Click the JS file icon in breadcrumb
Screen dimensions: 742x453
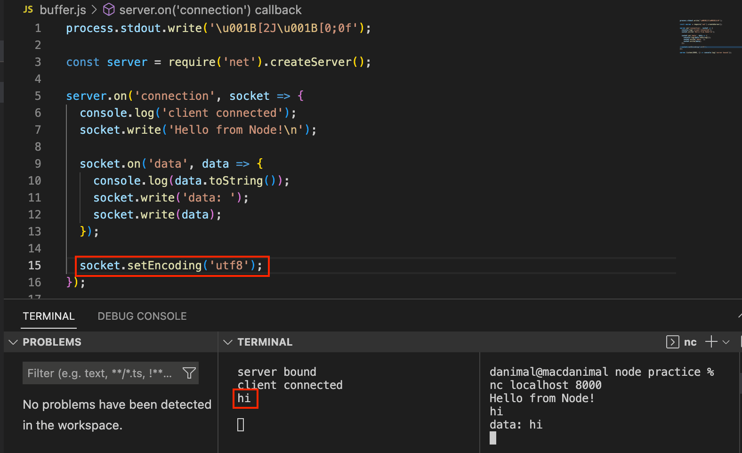(x=28, y=9)
